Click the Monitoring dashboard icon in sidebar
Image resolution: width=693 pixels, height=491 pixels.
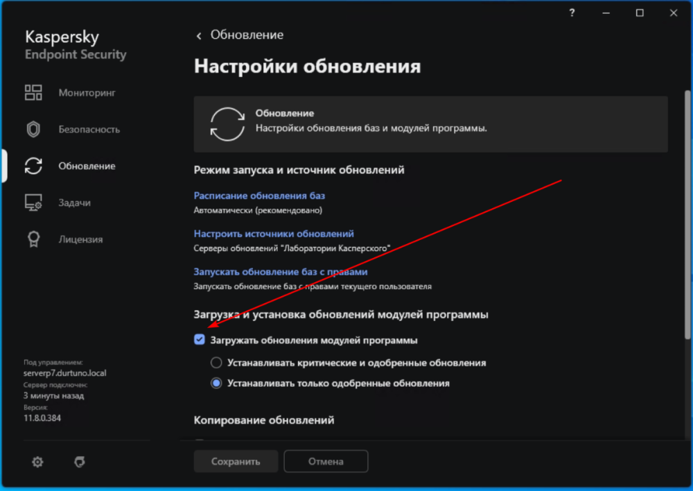[33, 93]
